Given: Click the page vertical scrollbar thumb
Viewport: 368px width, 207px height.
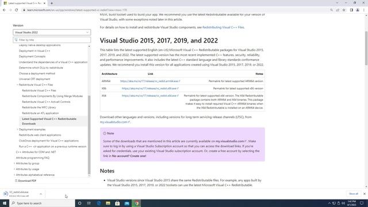Looking at the screenshot, I should coord(366,48).
